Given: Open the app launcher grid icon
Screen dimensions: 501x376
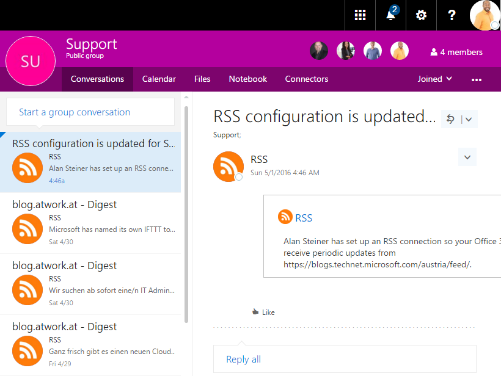Looking at the screenshot, I should click(x=360, y=15).
